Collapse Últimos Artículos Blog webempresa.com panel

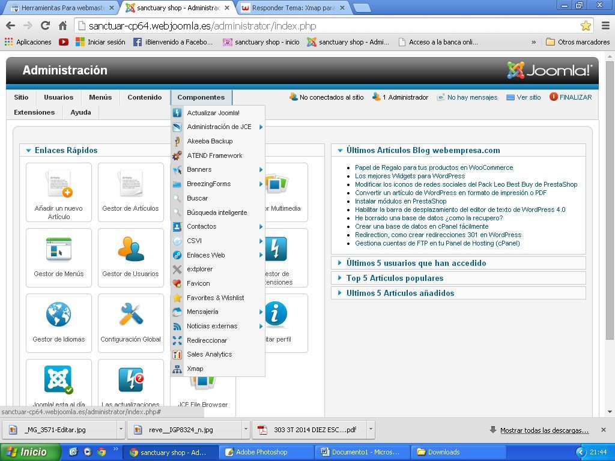coord(340,151)
